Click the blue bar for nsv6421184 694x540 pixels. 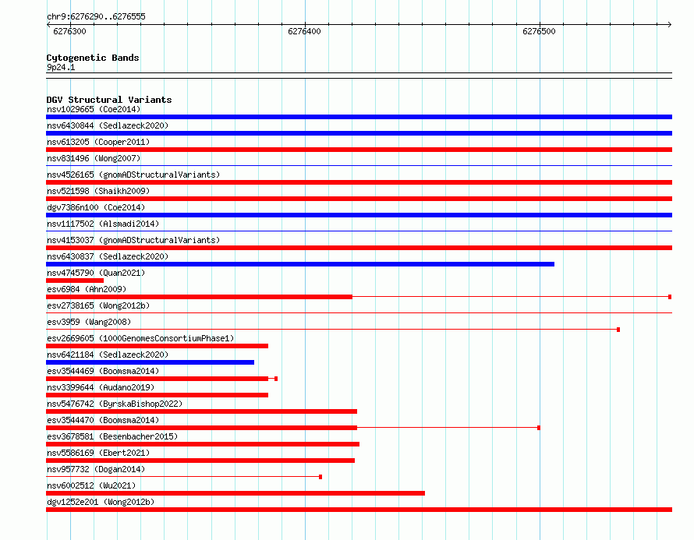click(x=150, y=362)
